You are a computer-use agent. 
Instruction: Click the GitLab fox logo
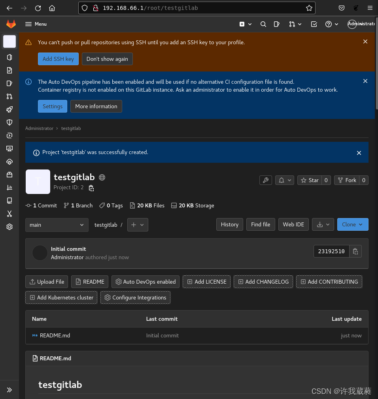tap(11, 24)
